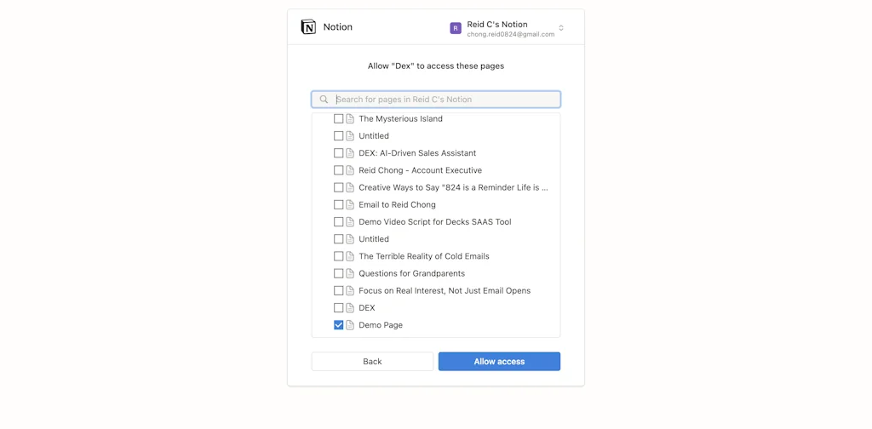
Task: Click page icon next to Questions for Grandparents
Action: click(x=350, y=273)
